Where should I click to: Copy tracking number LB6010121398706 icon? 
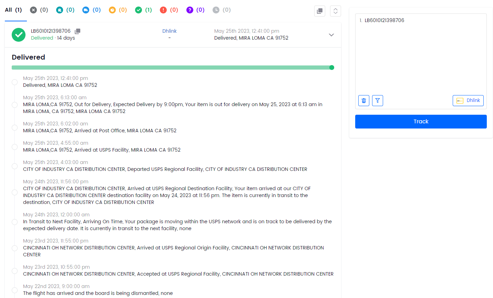pos(78,31)
